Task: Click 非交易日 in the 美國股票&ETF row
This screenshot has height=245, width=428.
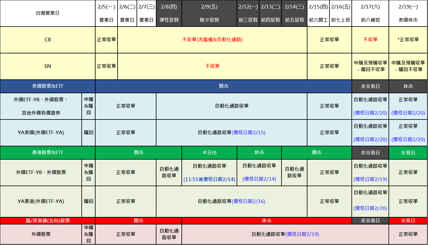Action: click(370, 86)
